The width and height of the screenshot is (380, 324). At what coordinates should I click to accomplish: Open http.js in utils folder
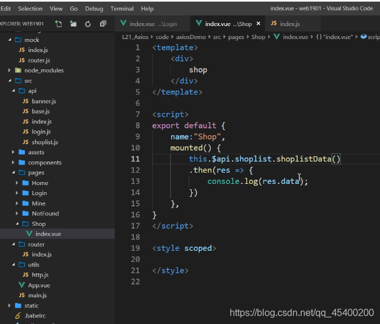pyautogui.click(x=40, y=275)
